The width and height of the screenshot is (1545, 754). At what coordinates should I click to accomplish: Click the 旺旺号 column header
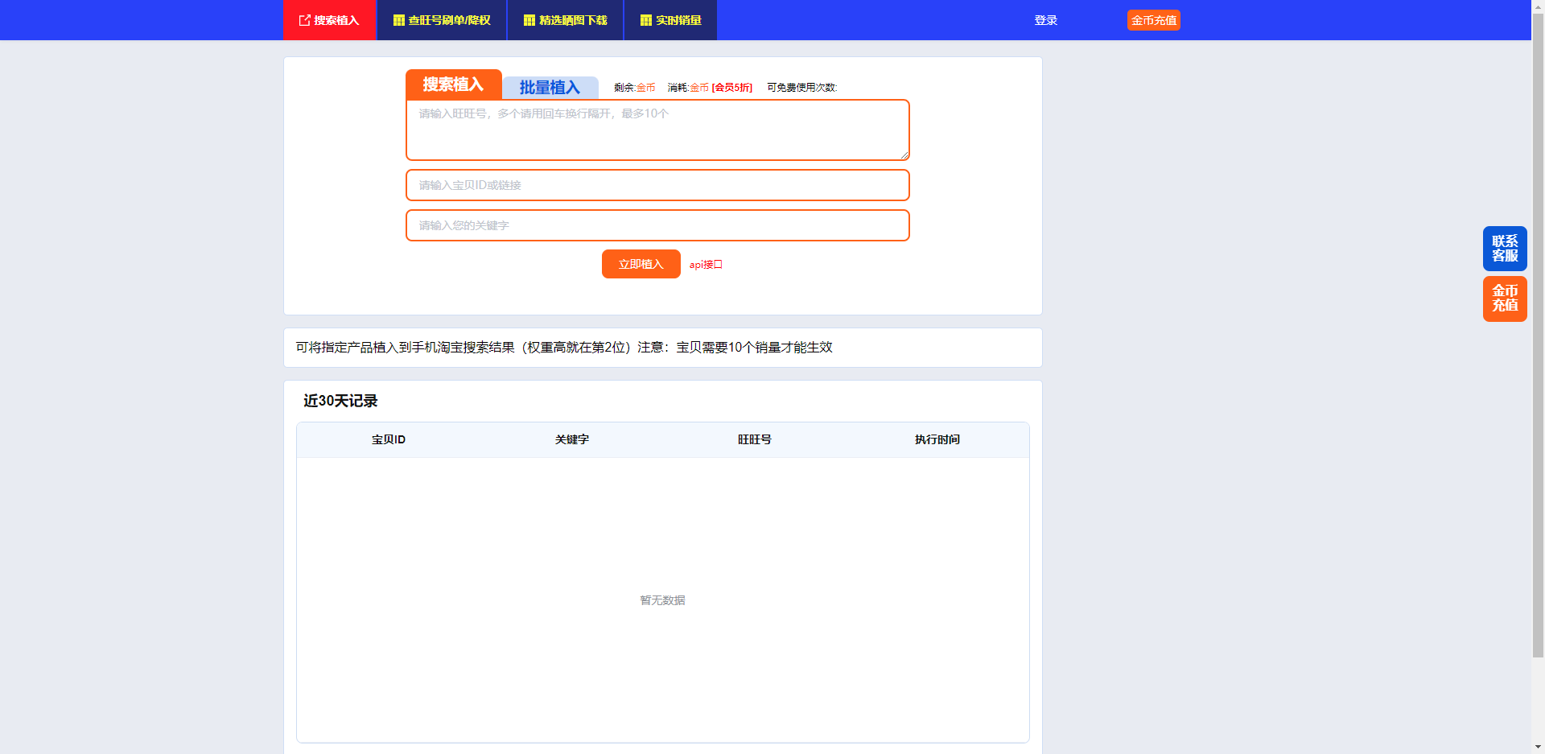tap(755, 439)
